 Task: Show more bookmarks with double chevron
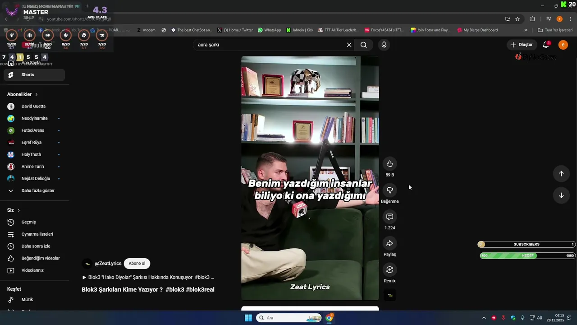click(x=526, y=30)
